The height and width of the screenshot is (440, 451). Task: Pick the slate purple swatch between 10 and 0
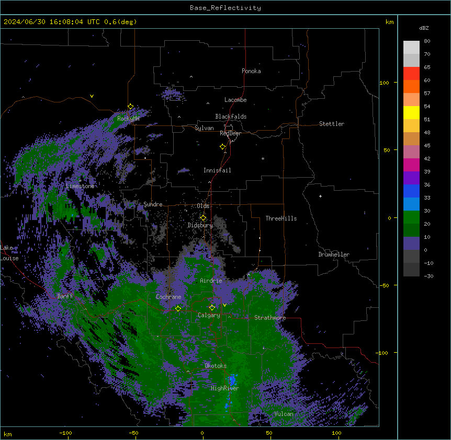[411, 244]
